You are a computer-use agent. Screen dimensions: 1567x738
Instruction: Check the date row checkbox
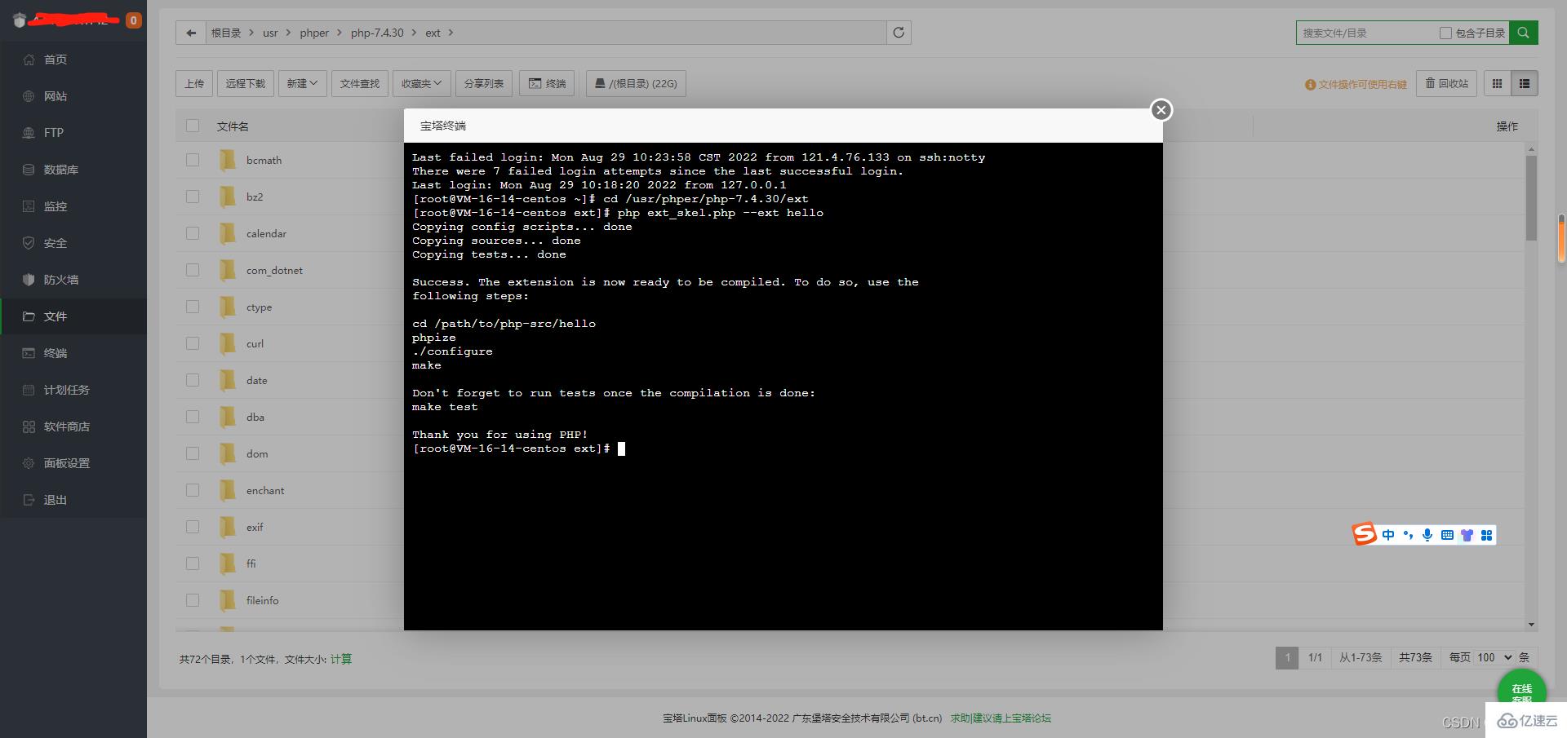[x=193, y=380]
